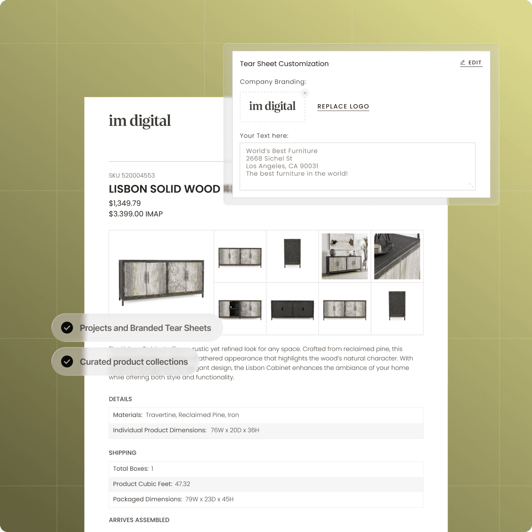Screen dimensions: 532x532
Task: Remove the uploaded logo with the x icon
Action: click(305, 93)
